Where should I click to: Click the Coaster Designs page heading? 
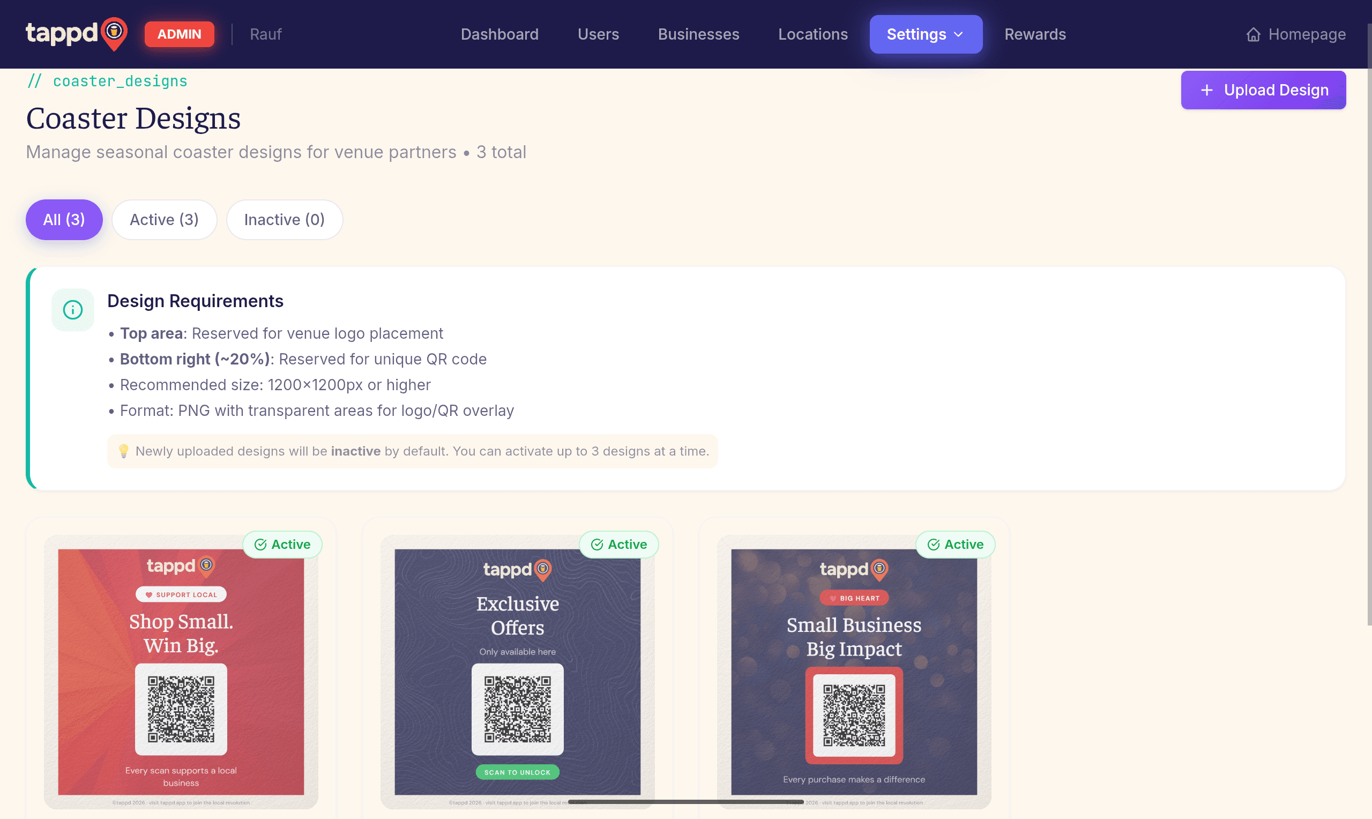coord(133,118)
